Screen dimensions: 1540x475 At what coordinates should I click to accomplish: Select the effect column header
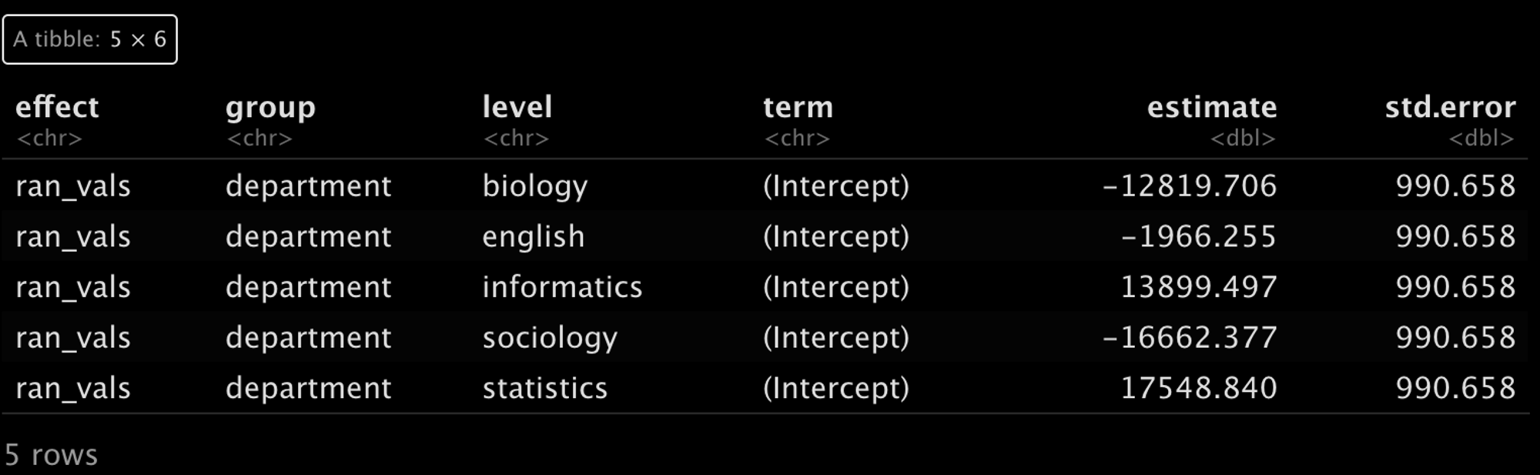coord(57,107)
